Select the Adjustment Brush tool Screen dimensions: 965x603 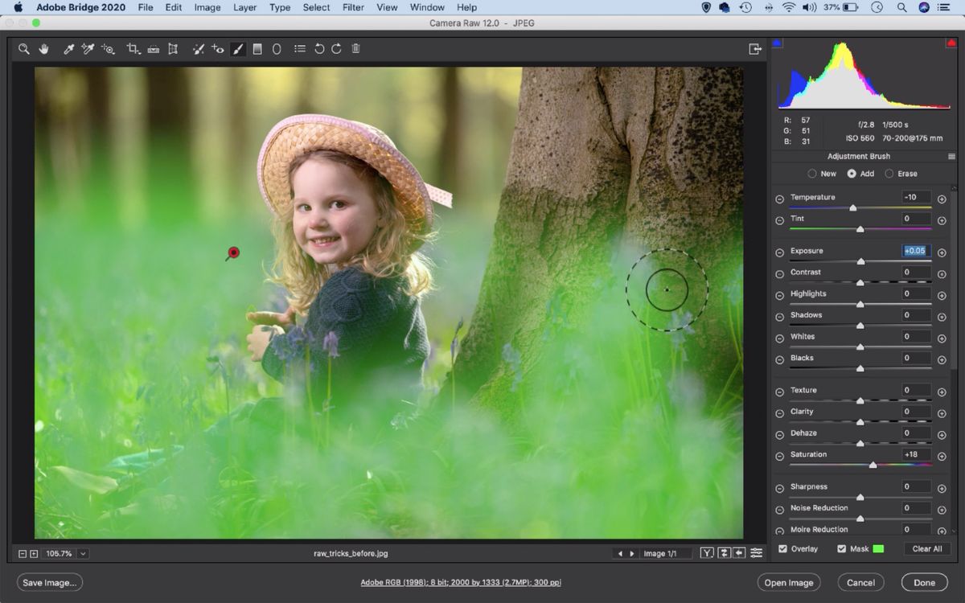coord(238,49)
